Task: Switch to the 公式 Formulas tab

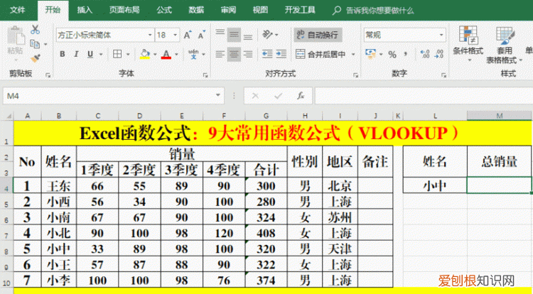Action: 164,10
